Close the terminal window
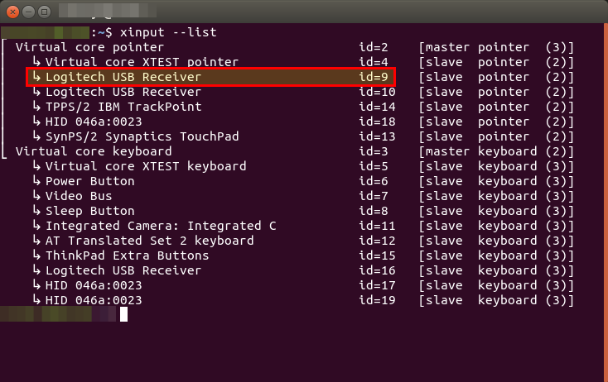The height and width of the screenshot is (382, 608). coord(13,12)
